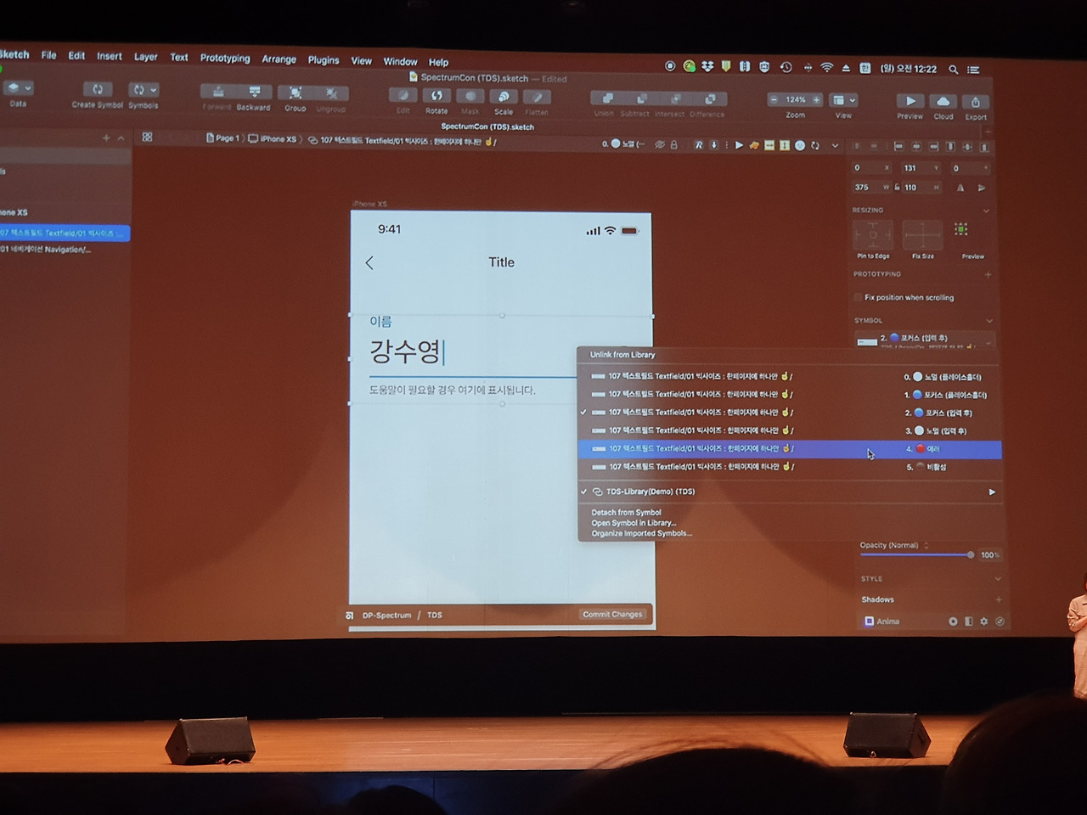The height and width of the screenshot is (815, 1087).
Task: Apply the Subtract boolean operation
Action: tap(641, 98)
